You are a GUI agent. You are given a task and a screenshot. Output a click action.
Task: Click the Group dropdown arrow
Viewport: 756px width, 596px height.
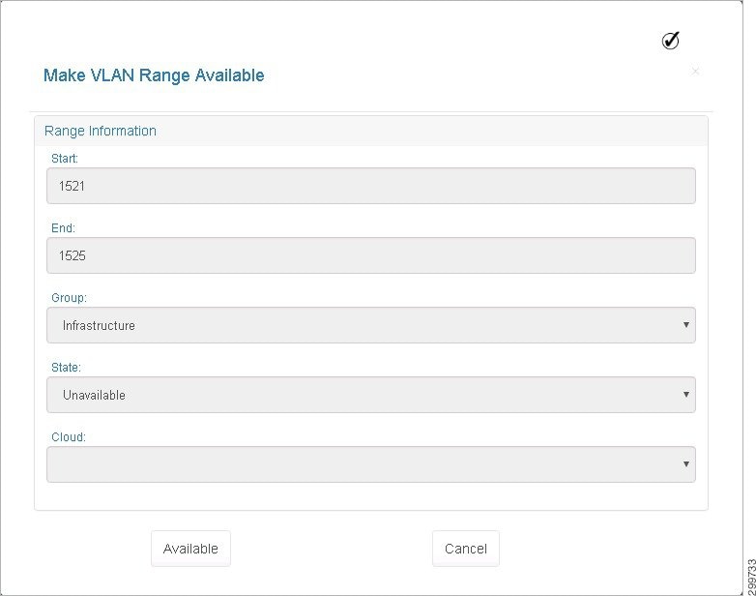685,325
